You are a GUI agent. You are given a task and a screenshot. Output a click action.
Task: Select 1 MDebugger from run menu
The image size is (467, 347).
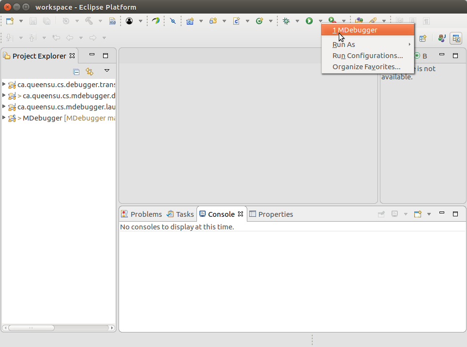[x=368, y=30]
